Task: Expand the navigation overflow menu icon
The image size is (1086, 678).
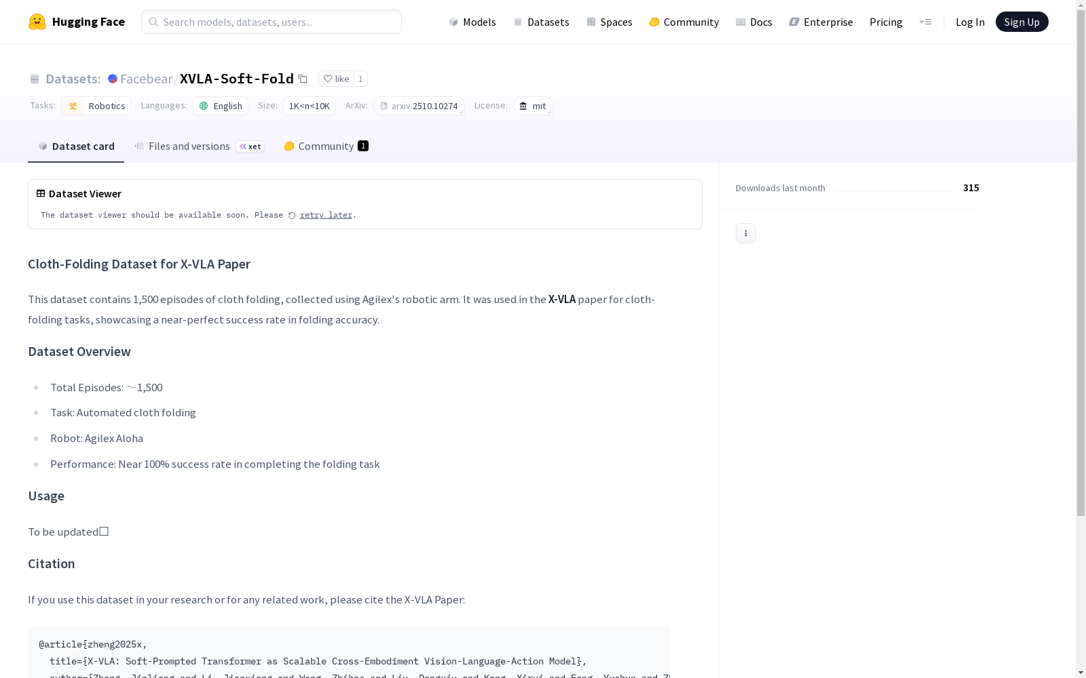Action: tap(925, 22)
